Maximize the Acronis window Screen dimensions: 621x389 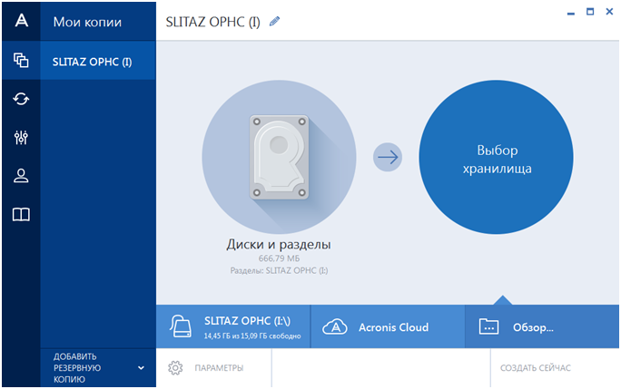pos(590,12)
